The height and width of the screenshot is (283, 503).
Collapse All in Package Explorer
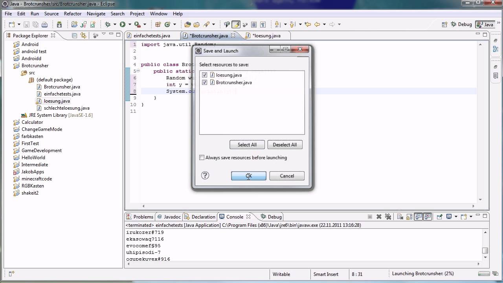point(75,35)
